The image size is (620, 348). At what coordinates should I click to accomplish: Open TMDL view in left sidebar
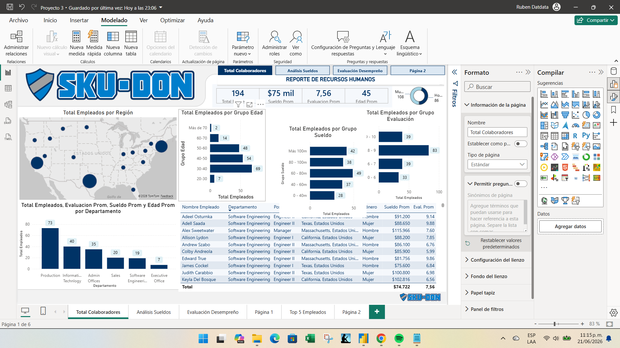click(x=8, y=137)
